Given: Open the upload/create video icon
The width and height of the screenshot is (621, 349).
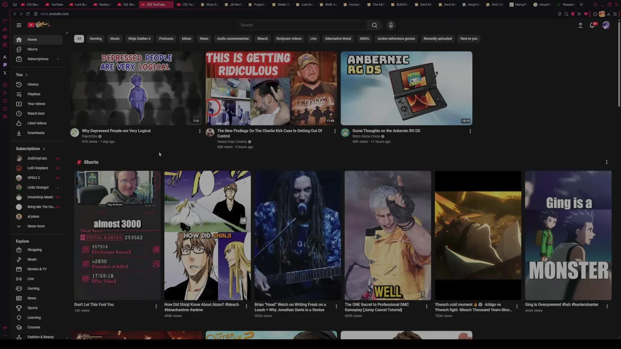Looking at the screenshot, I should 580,25.
